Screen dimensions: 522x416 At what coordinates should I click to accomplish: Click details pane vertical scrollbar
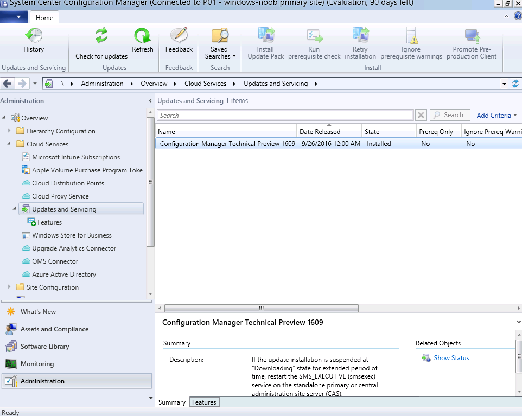point(519,356)
